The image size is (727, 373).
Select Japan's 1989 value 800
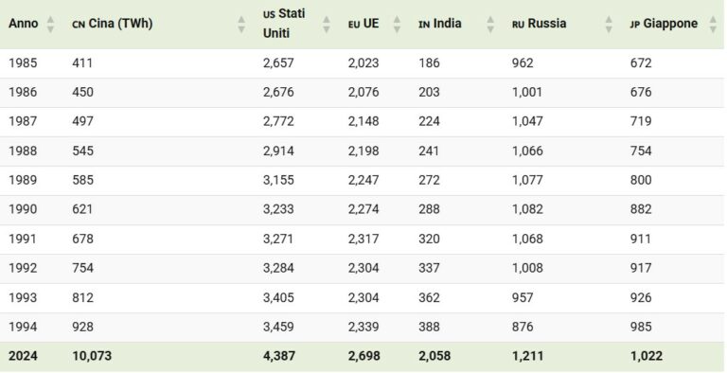[x=641, y=180]
